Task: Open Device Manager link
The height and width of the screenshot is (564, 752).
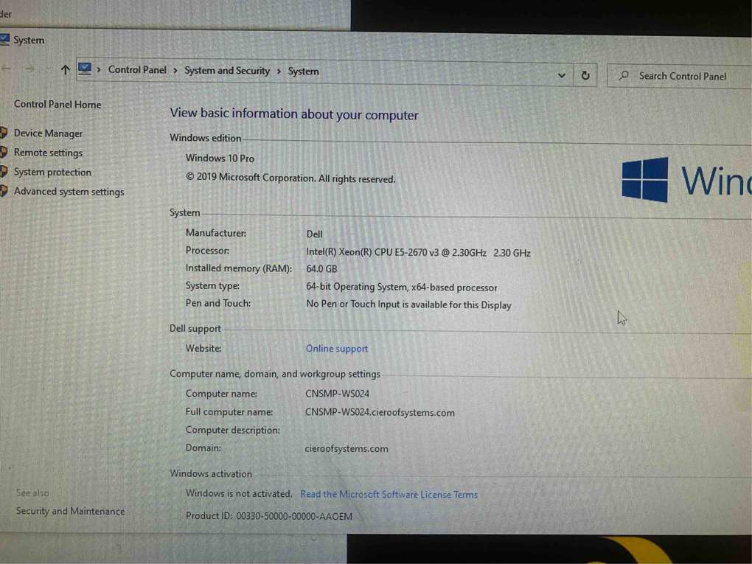Action: [48, 133]
